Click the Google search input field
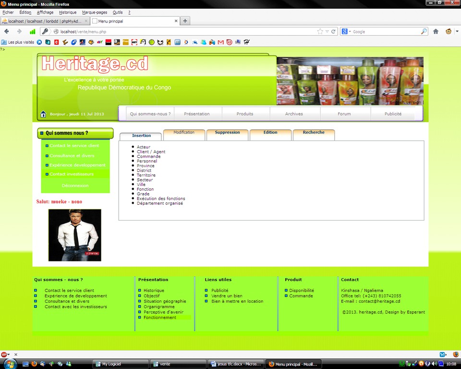Image resolution: width=461 pixels, height=369 pixels. 386,32
